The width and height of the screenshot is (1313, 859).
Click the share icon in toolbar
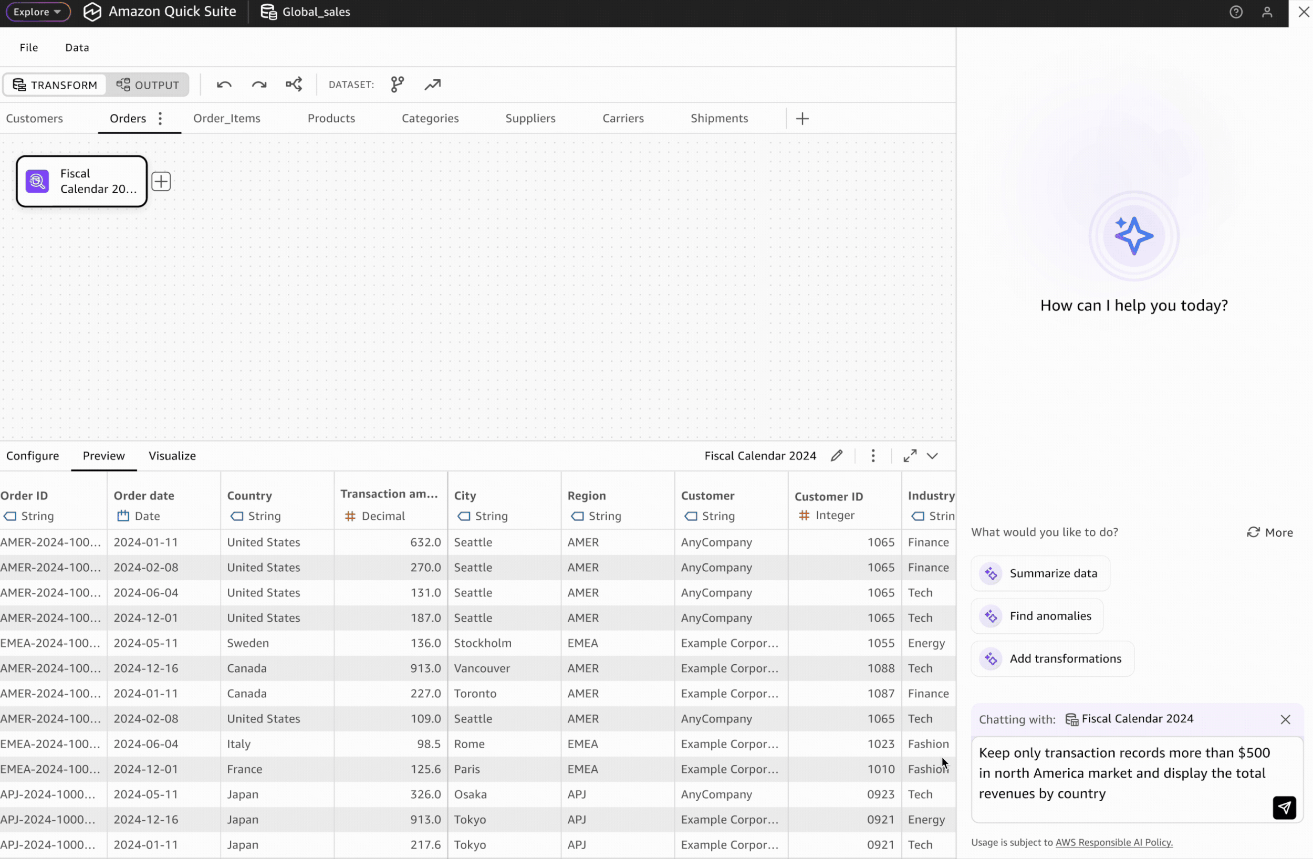(294, 85)
